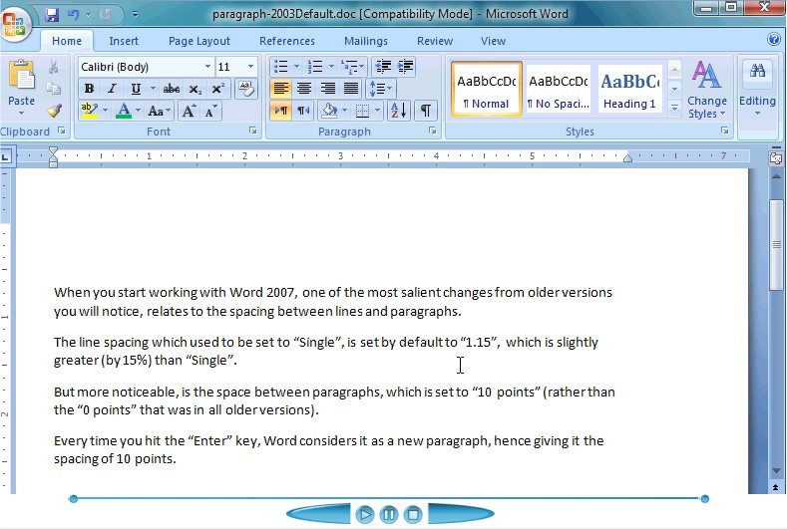Screen dimensions: 787x529
Task: Expand the styles gallery More arrow
Action: (x=674, y=109)
